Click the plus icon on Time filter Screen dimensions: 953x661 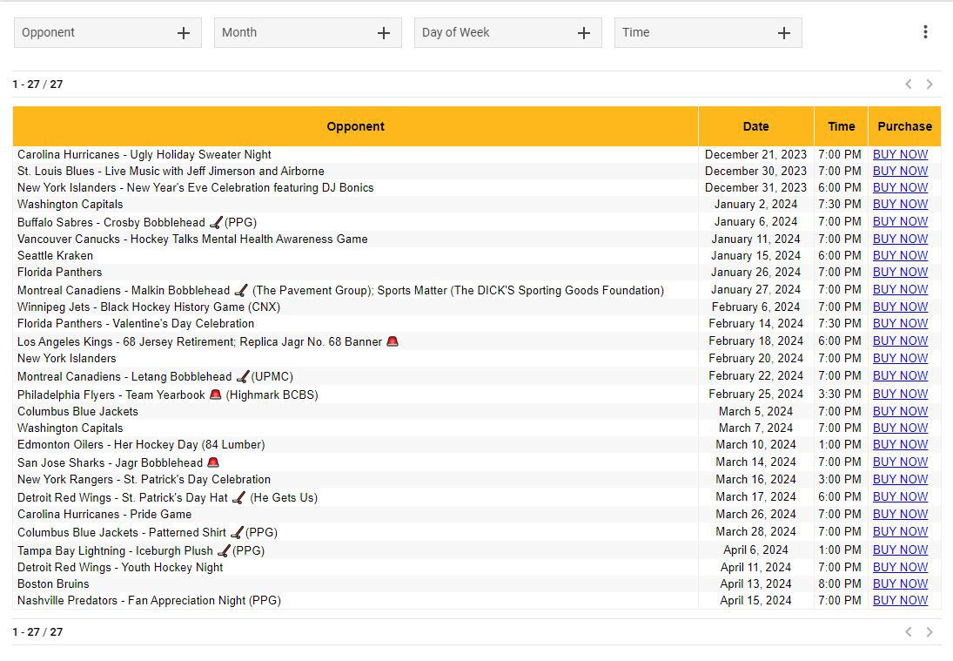(x=784, y=33)
